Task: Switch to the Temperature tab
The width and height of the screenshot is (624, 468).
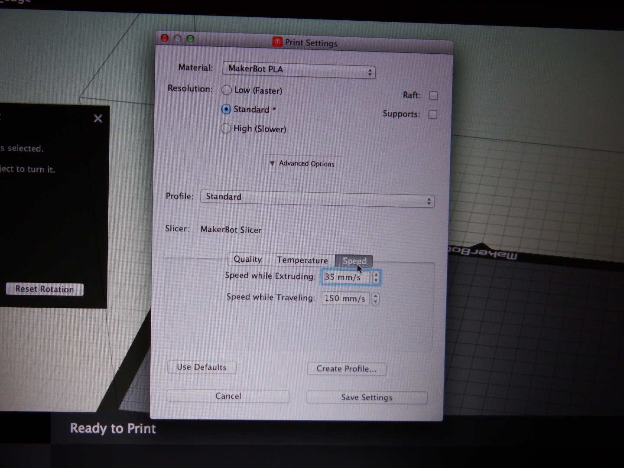Action: pyautogui.click(x=302, y=260)
